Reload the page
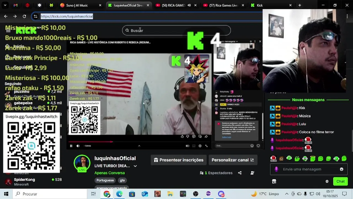 coord(24,16)
